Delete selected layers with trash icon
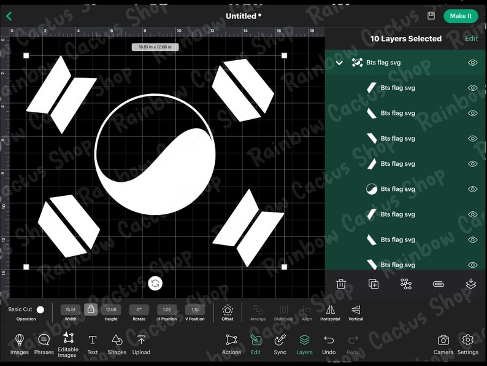The width and height of the screenshot is (487, 366). click(340, 284)
